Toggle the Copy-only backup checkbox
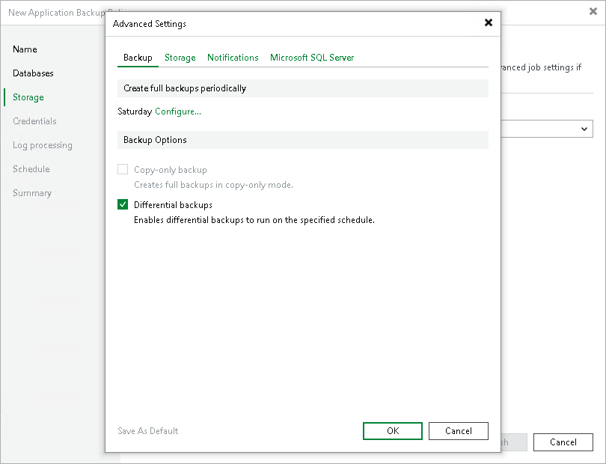 pyautogui.click(x=123, y=169)
